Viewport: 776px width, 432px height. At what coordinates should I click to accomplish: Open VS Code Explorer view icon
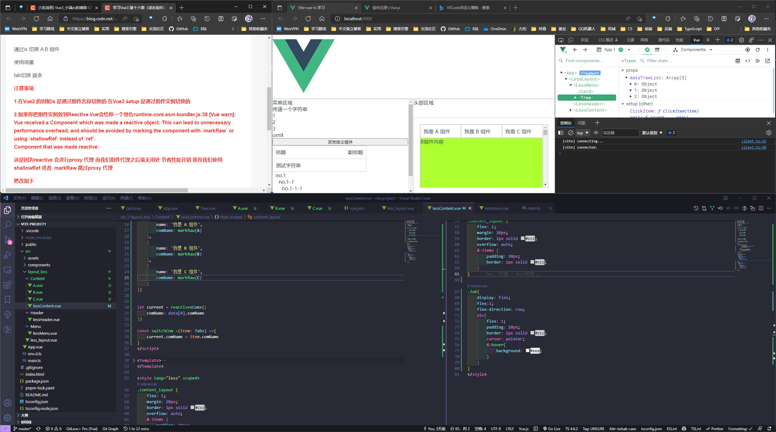coord(7,210)
